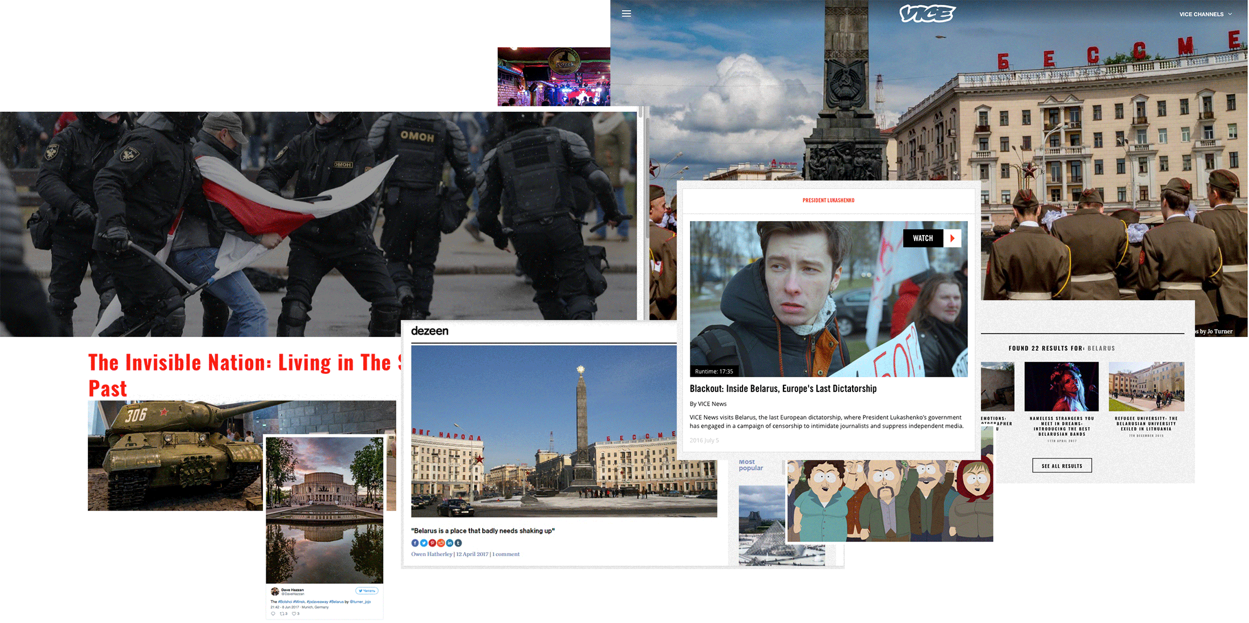Click the Found 22 Results heading
The image size is (1249, 623).
point(1062,348)
